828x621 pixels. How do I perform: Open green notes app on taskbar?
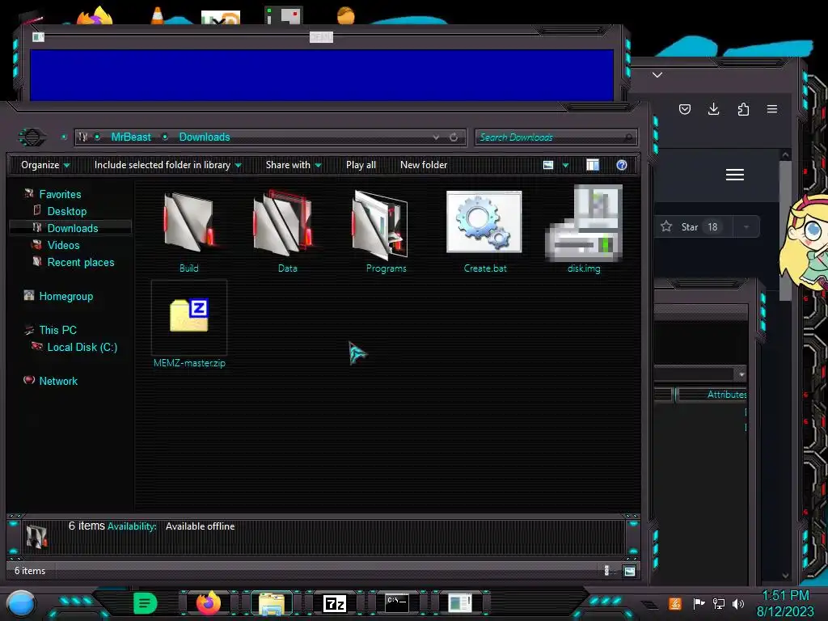point(145,603)
